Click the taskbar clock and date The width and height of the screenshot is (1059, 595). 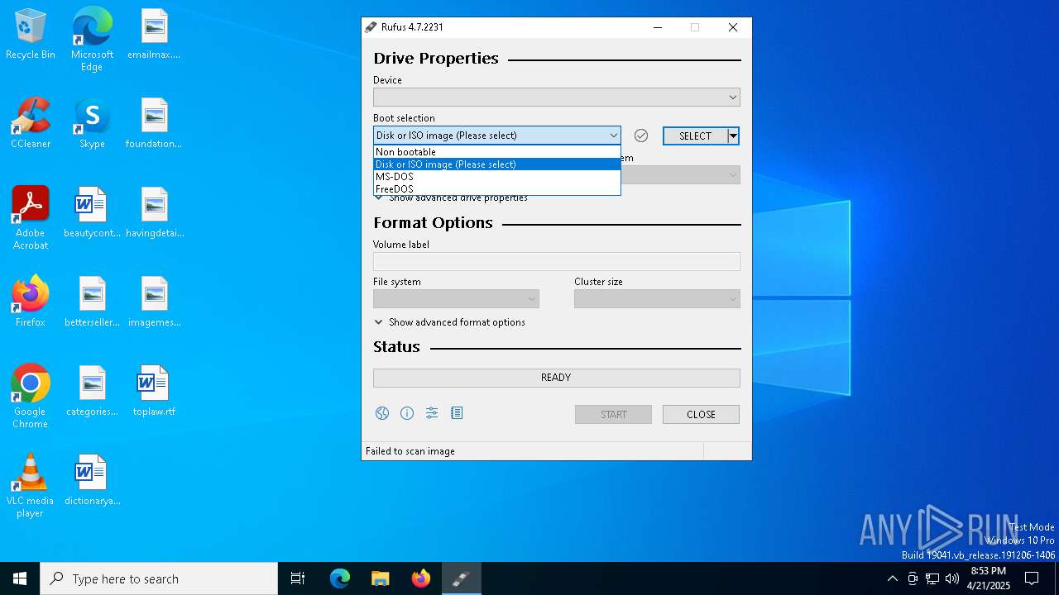(x=988, y=578)
